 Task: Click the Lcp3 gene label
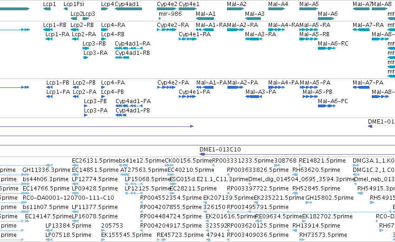pos(89,13)
